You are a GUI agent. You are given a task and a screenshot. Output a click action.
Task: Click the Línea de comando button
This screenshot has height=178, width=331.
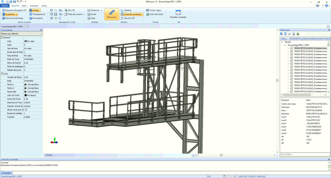[x=132, y=14]
